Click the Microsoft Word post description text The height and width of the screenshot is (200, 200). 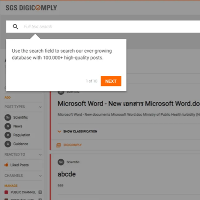(129, 115)
